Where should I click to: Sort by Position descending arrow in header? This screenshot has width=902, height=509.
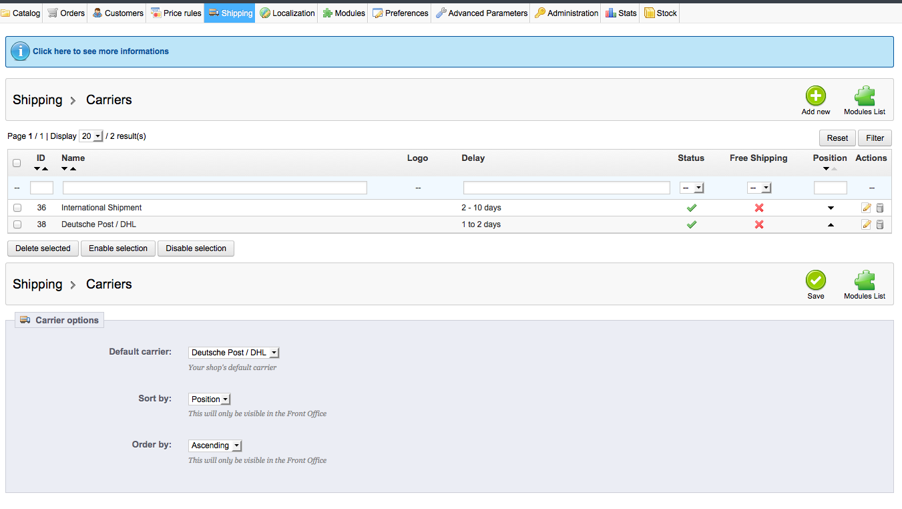[x=827, y=169]
